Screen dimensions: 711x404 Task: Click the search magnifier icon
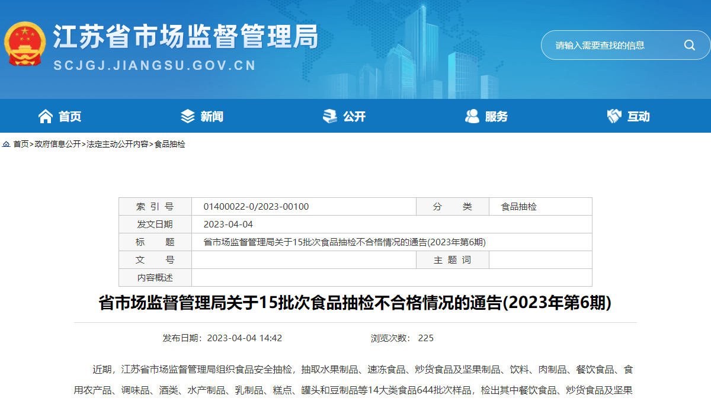tap(689, 45)
